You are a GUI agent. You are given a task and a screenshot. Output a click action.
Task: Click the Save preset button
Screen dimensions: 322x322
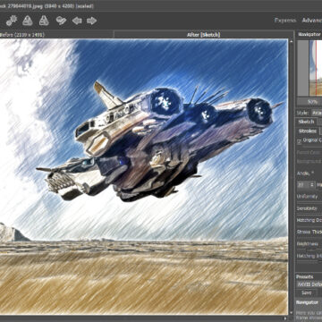tap(307, 292)
